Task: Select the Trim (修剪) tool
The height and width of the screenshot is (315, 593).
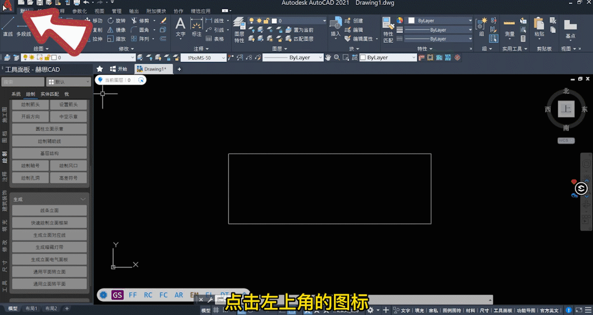Action: [141, 20]
